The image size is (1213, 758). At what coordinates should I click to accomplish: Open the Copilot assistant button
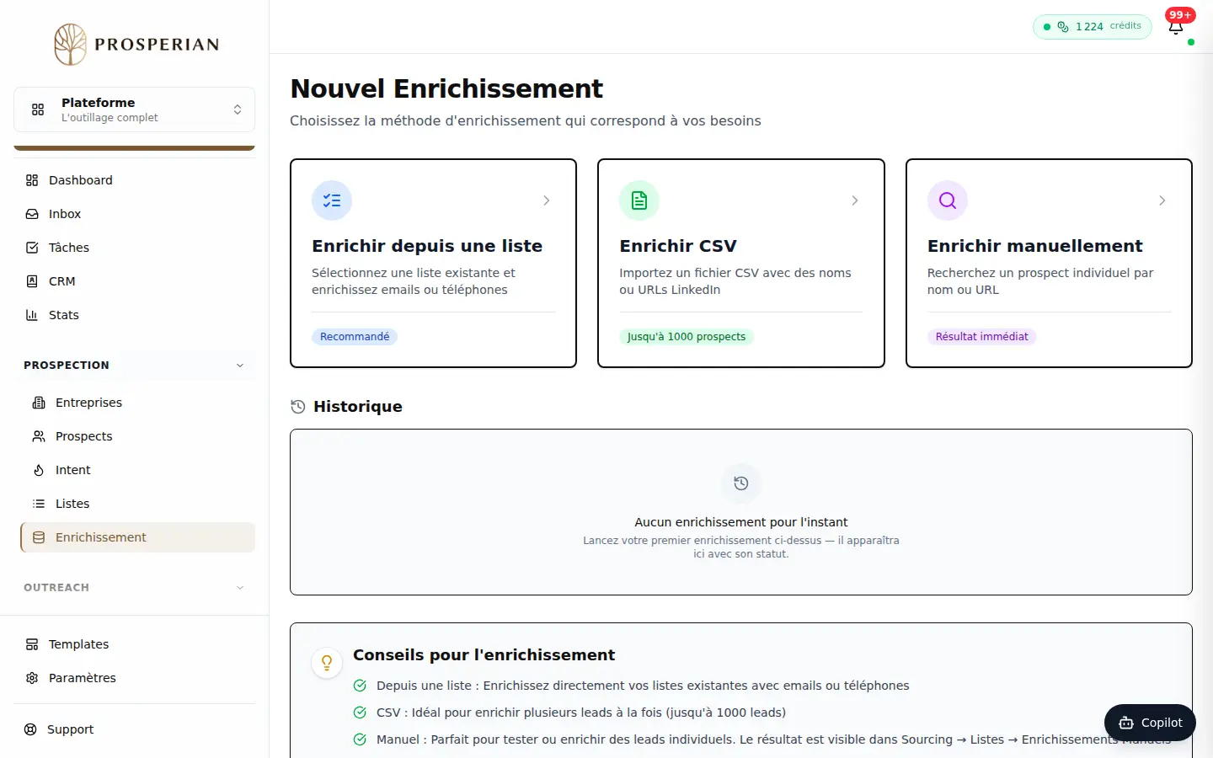(1150, 723)
